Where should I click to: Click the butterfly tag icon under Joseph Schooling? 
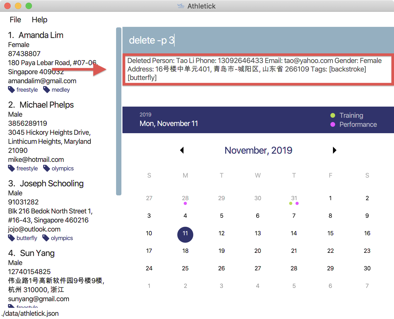[x=11, y=238]
